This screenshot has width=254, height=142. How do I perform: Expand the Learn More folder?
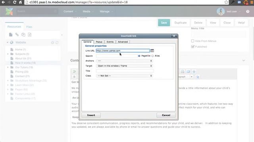(x=8, y=85)
